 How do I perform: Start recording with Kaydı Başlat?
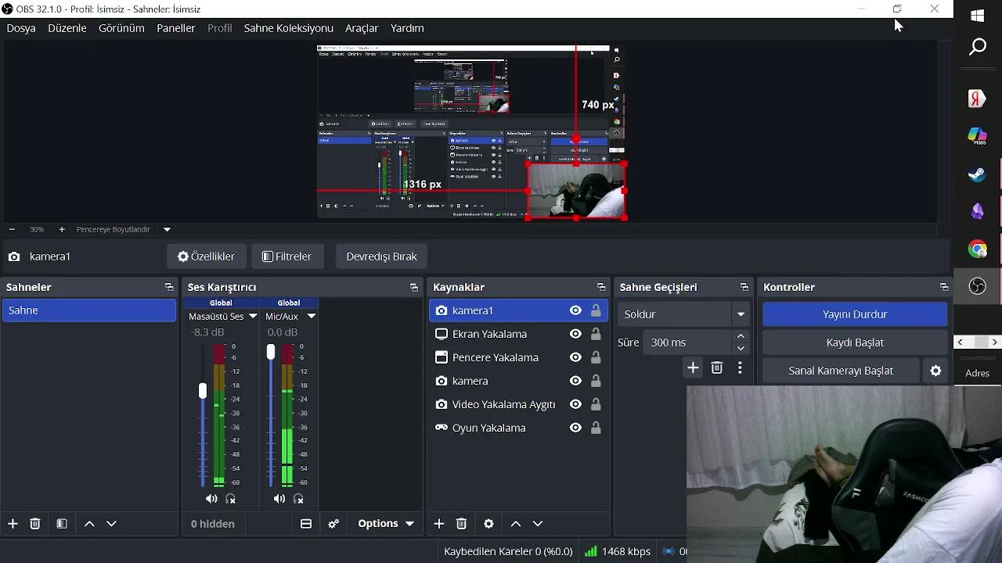point(855,342)
